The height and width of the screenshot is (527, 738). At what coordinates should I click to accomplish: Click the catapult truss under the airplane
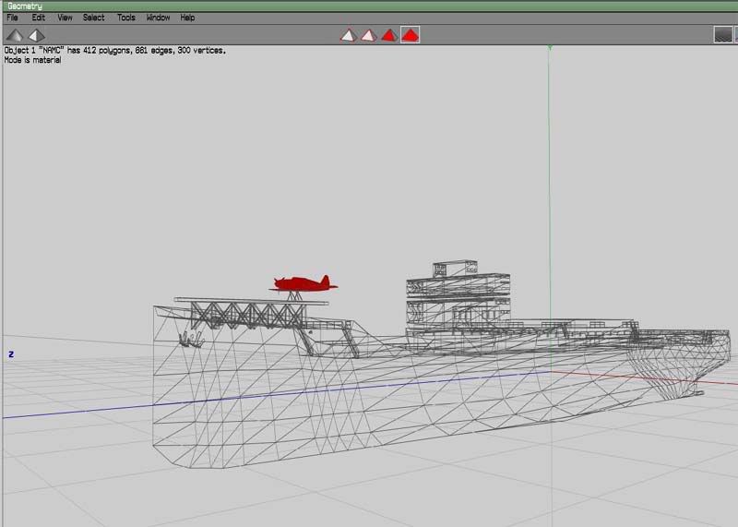(248, 314)
